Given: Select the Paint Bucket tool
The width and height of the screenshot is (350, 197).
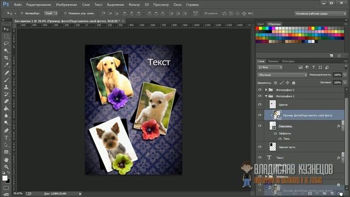Looking at the screenshot, I should point(6,108).
